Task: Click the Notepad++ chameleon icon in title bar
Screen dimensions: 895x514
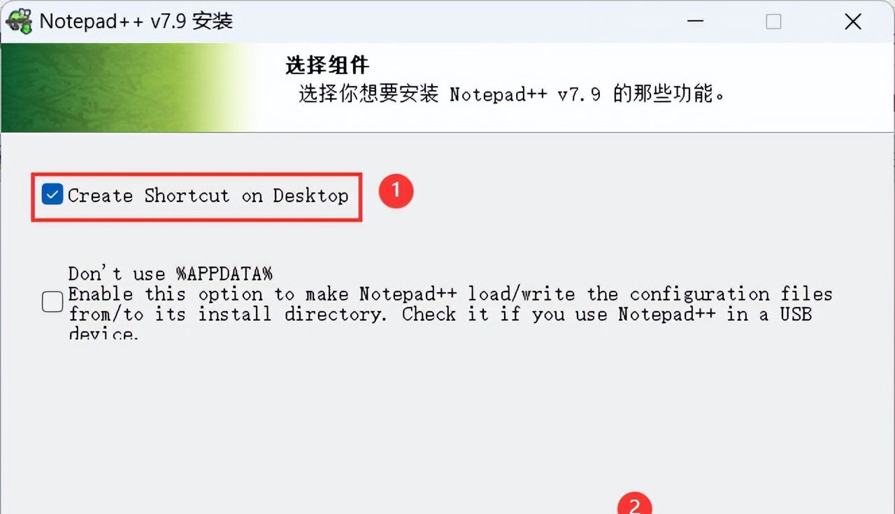Action: pyautogui.click(x=19, y=21)
